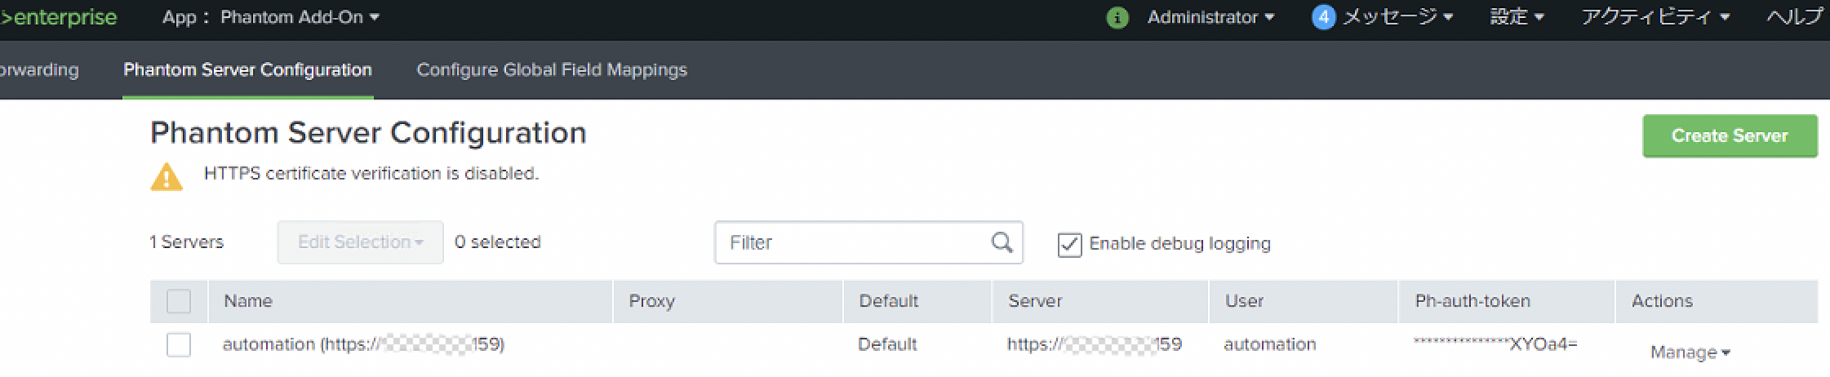Open the 設定 dropdown menu

pos(1517,17)
